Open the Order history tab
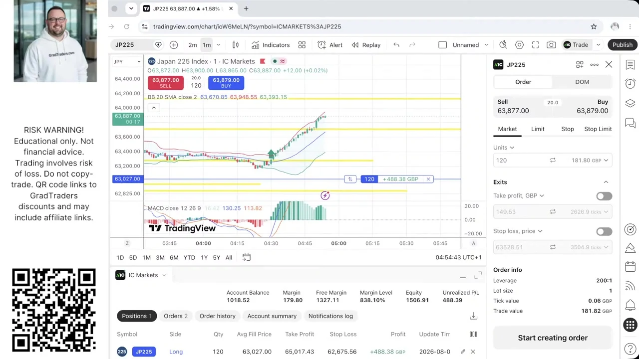639x359 pixels. (x=218, y=316)
